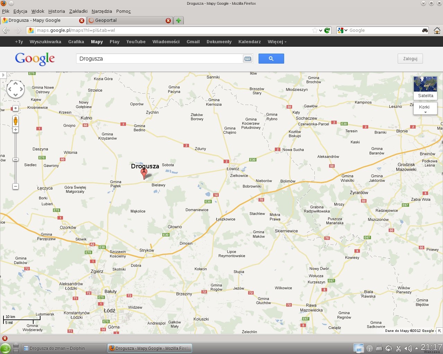Open Kalendarz in Google bar
Screen dimensions: 443x354
(250, 42)
